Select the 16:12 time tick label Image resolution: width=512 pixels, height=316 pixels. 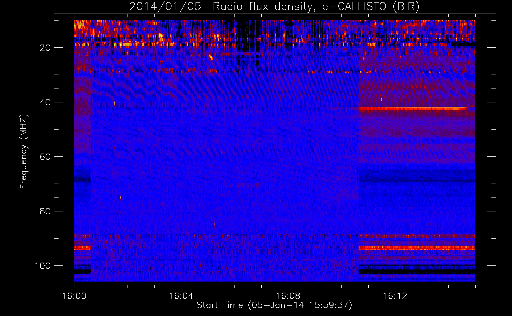click(x=395, y=296)
